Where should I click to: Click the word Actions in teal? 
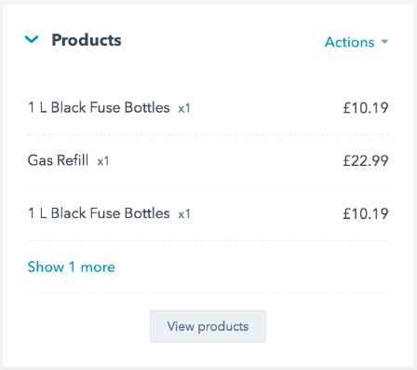(x=349, y=42)
